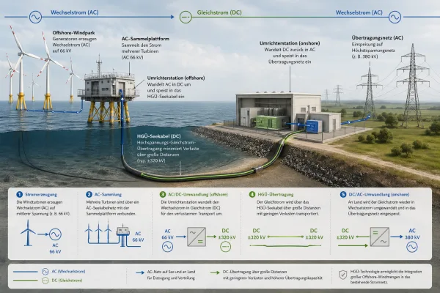Viewport: 440px width, 293px height.
Task: Click the AC/DC converter box symbol in step 3
Action: (197, 237)
